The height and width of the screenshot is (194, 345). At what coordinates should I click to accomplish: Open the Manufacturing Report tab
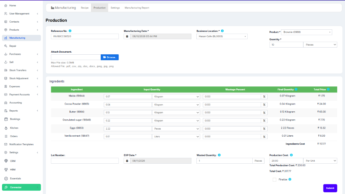[137, 8]
